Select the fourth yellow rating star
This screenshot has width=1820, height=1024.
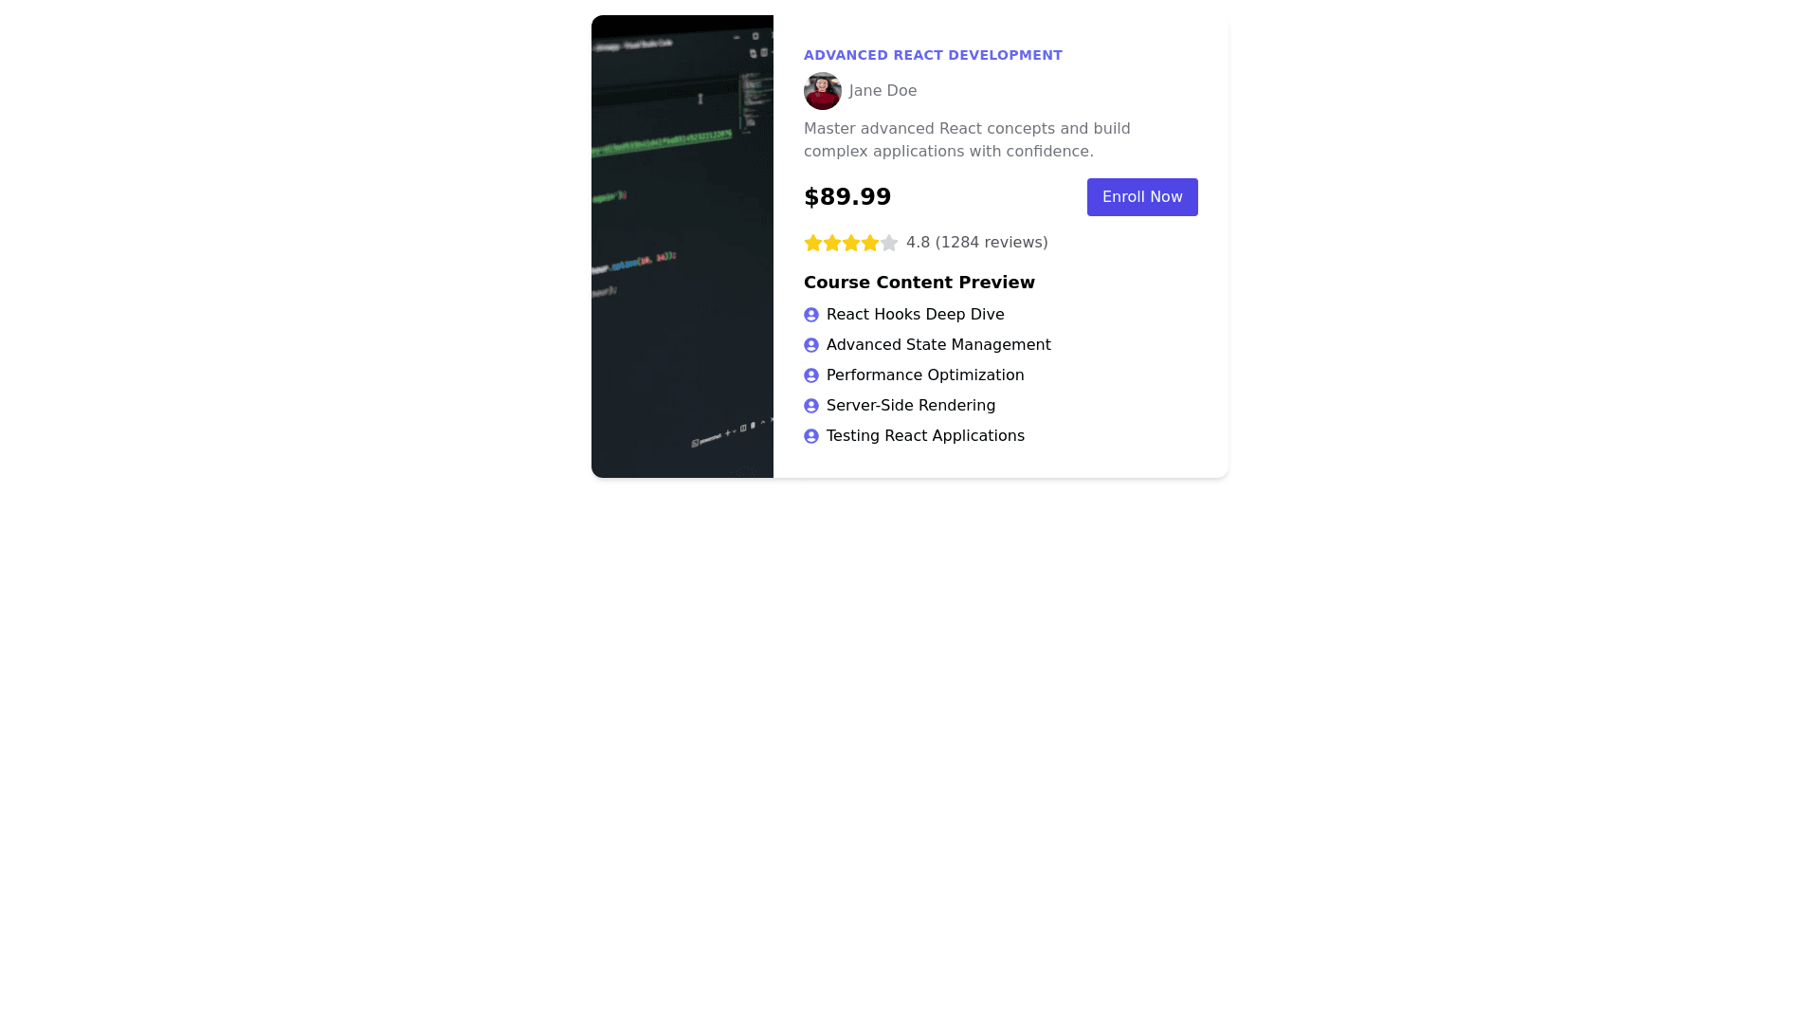tap(870, 243)
